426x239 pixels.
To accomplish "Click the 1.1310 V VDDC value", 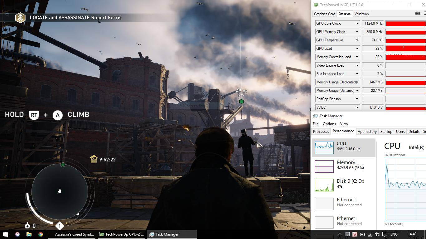I will click(373, 107).
